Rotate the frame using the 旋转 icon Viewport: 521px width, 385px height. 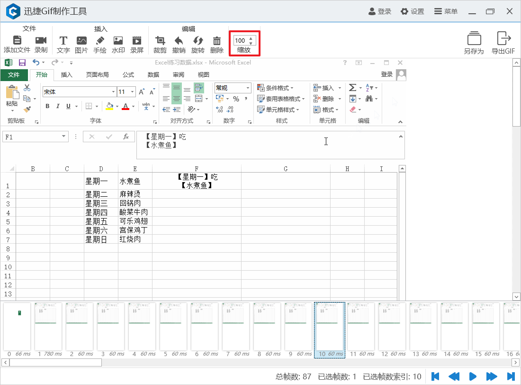(x=198, y=41)
